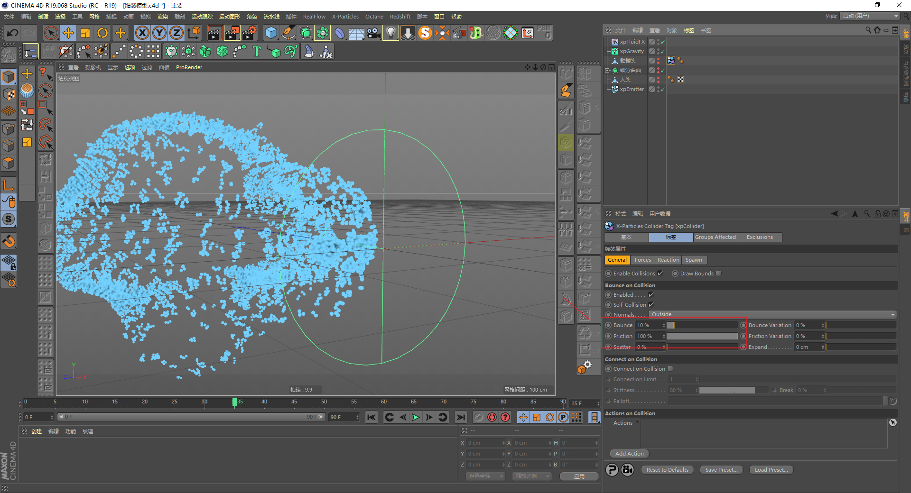This screenshot has height=493, width=911.
Task: Select the Rotate tool
Action: point(102,33)
